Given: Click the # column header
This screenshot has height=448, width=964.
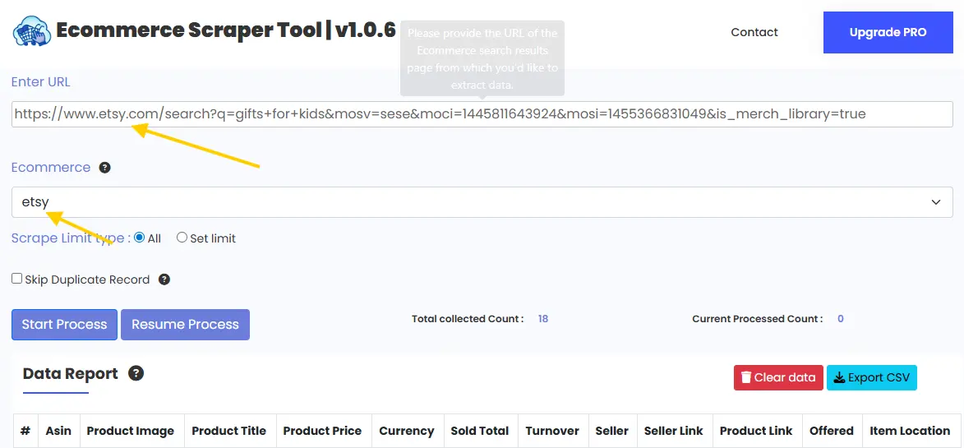Looking at the screenshot, I should [x=25, y=431].
